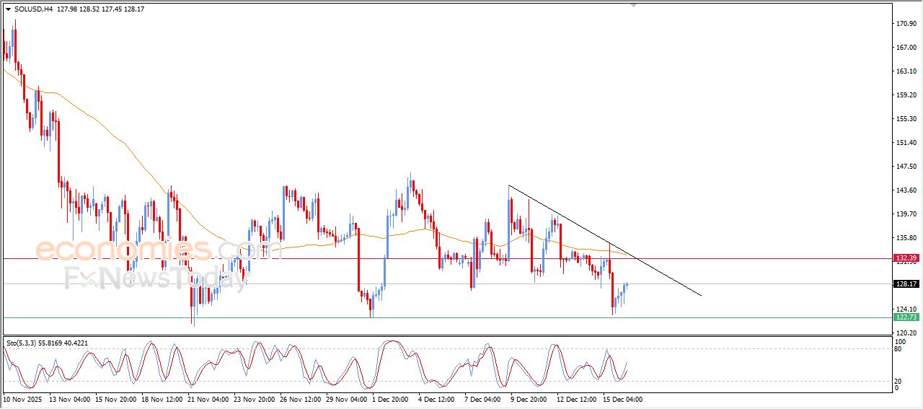Click the 170.90 value on price axis
The image size is (923, 409).
[905, 24]
